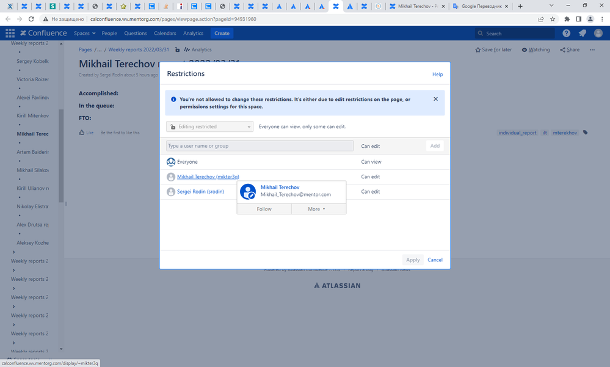Click the Like thumbs-up icon
Image resolution: width=610 pixels, height=367 pixels.
click(x=82, y=133)
